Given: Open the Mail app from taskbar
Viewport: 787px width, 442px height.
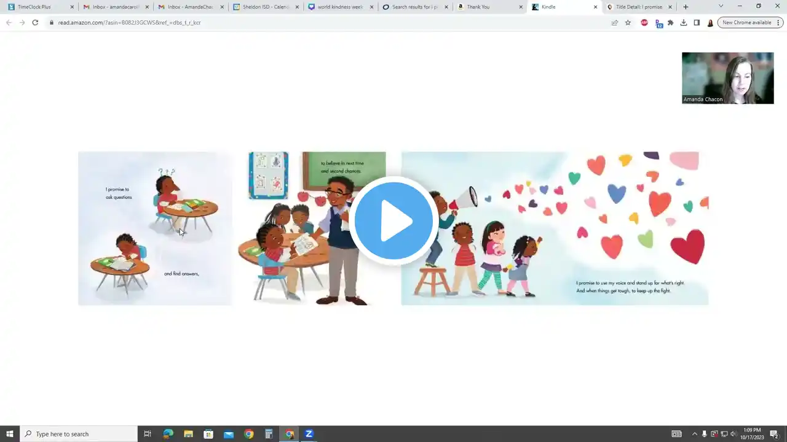Looking at the screenshot, I should [229, 434].
